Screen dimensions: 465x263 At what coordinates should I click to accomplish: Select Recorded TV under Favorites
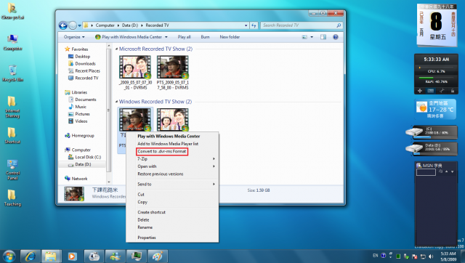point(86,78)
